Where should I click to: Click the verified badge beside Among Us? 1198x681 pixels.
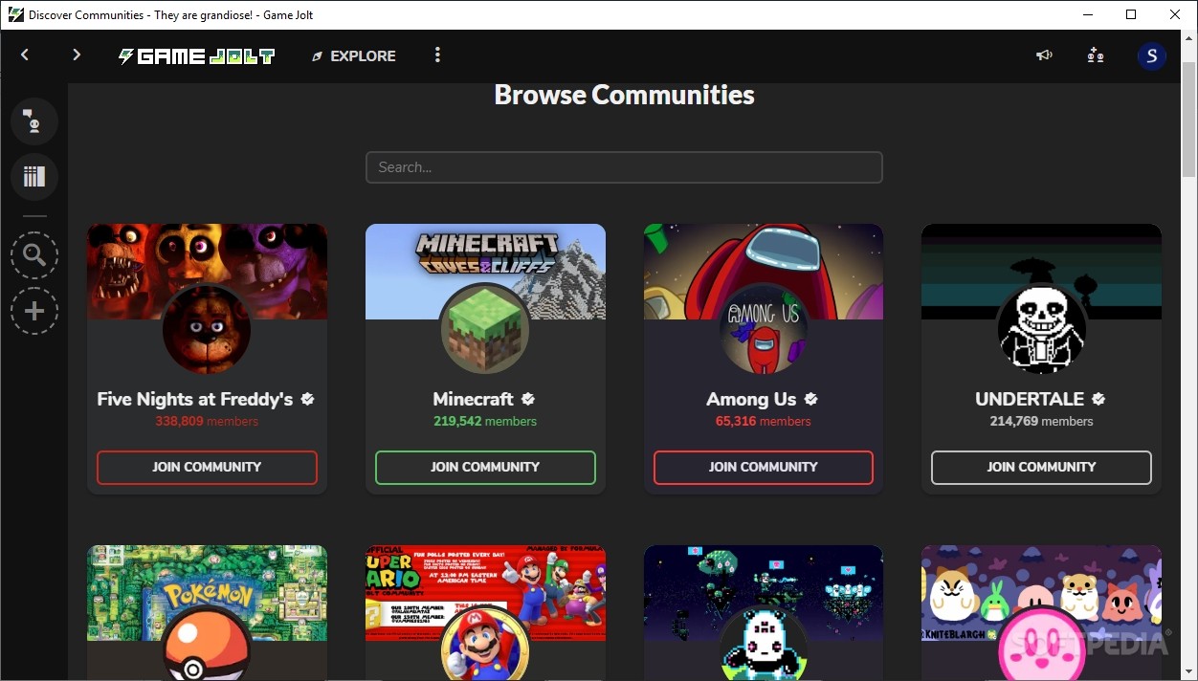(811, 399)
